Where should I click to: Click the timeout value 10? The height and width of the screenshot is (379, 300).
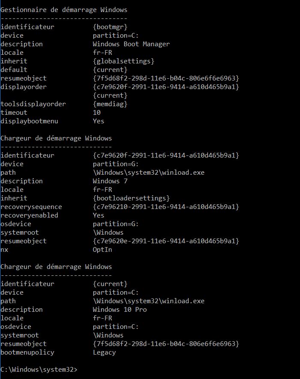(x=97, y=113)
